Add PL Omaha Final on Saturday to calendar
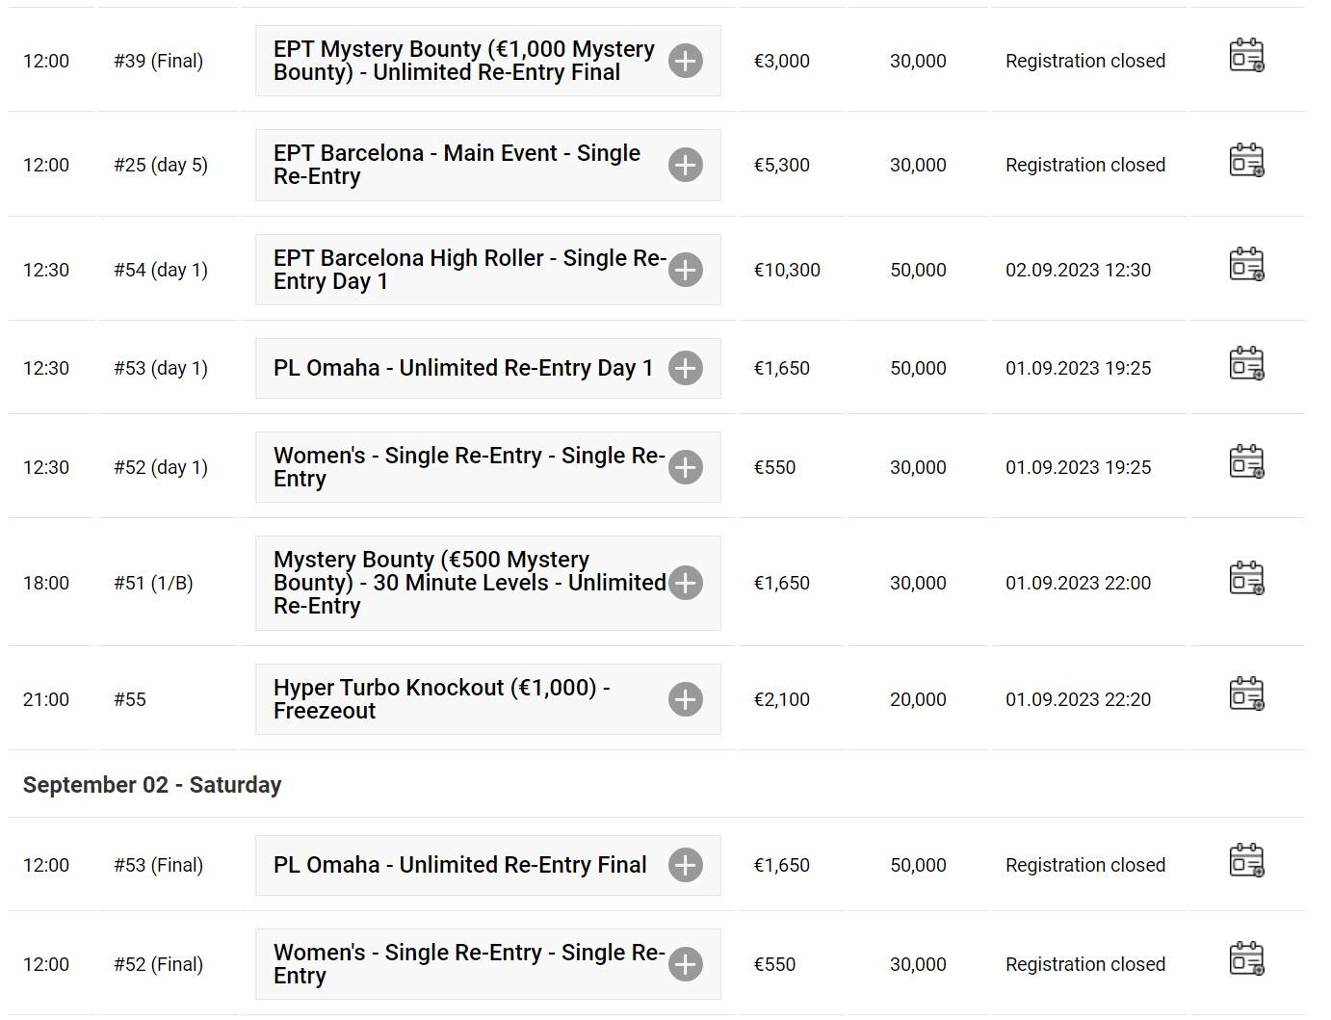 (x=1246, y=860)
